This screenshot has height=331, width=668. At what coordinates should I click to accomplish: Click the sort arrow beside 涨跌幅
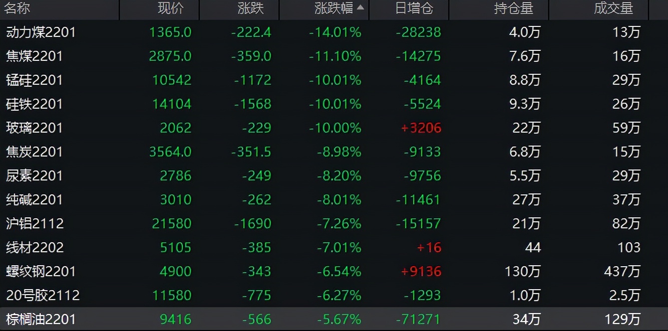360,8
